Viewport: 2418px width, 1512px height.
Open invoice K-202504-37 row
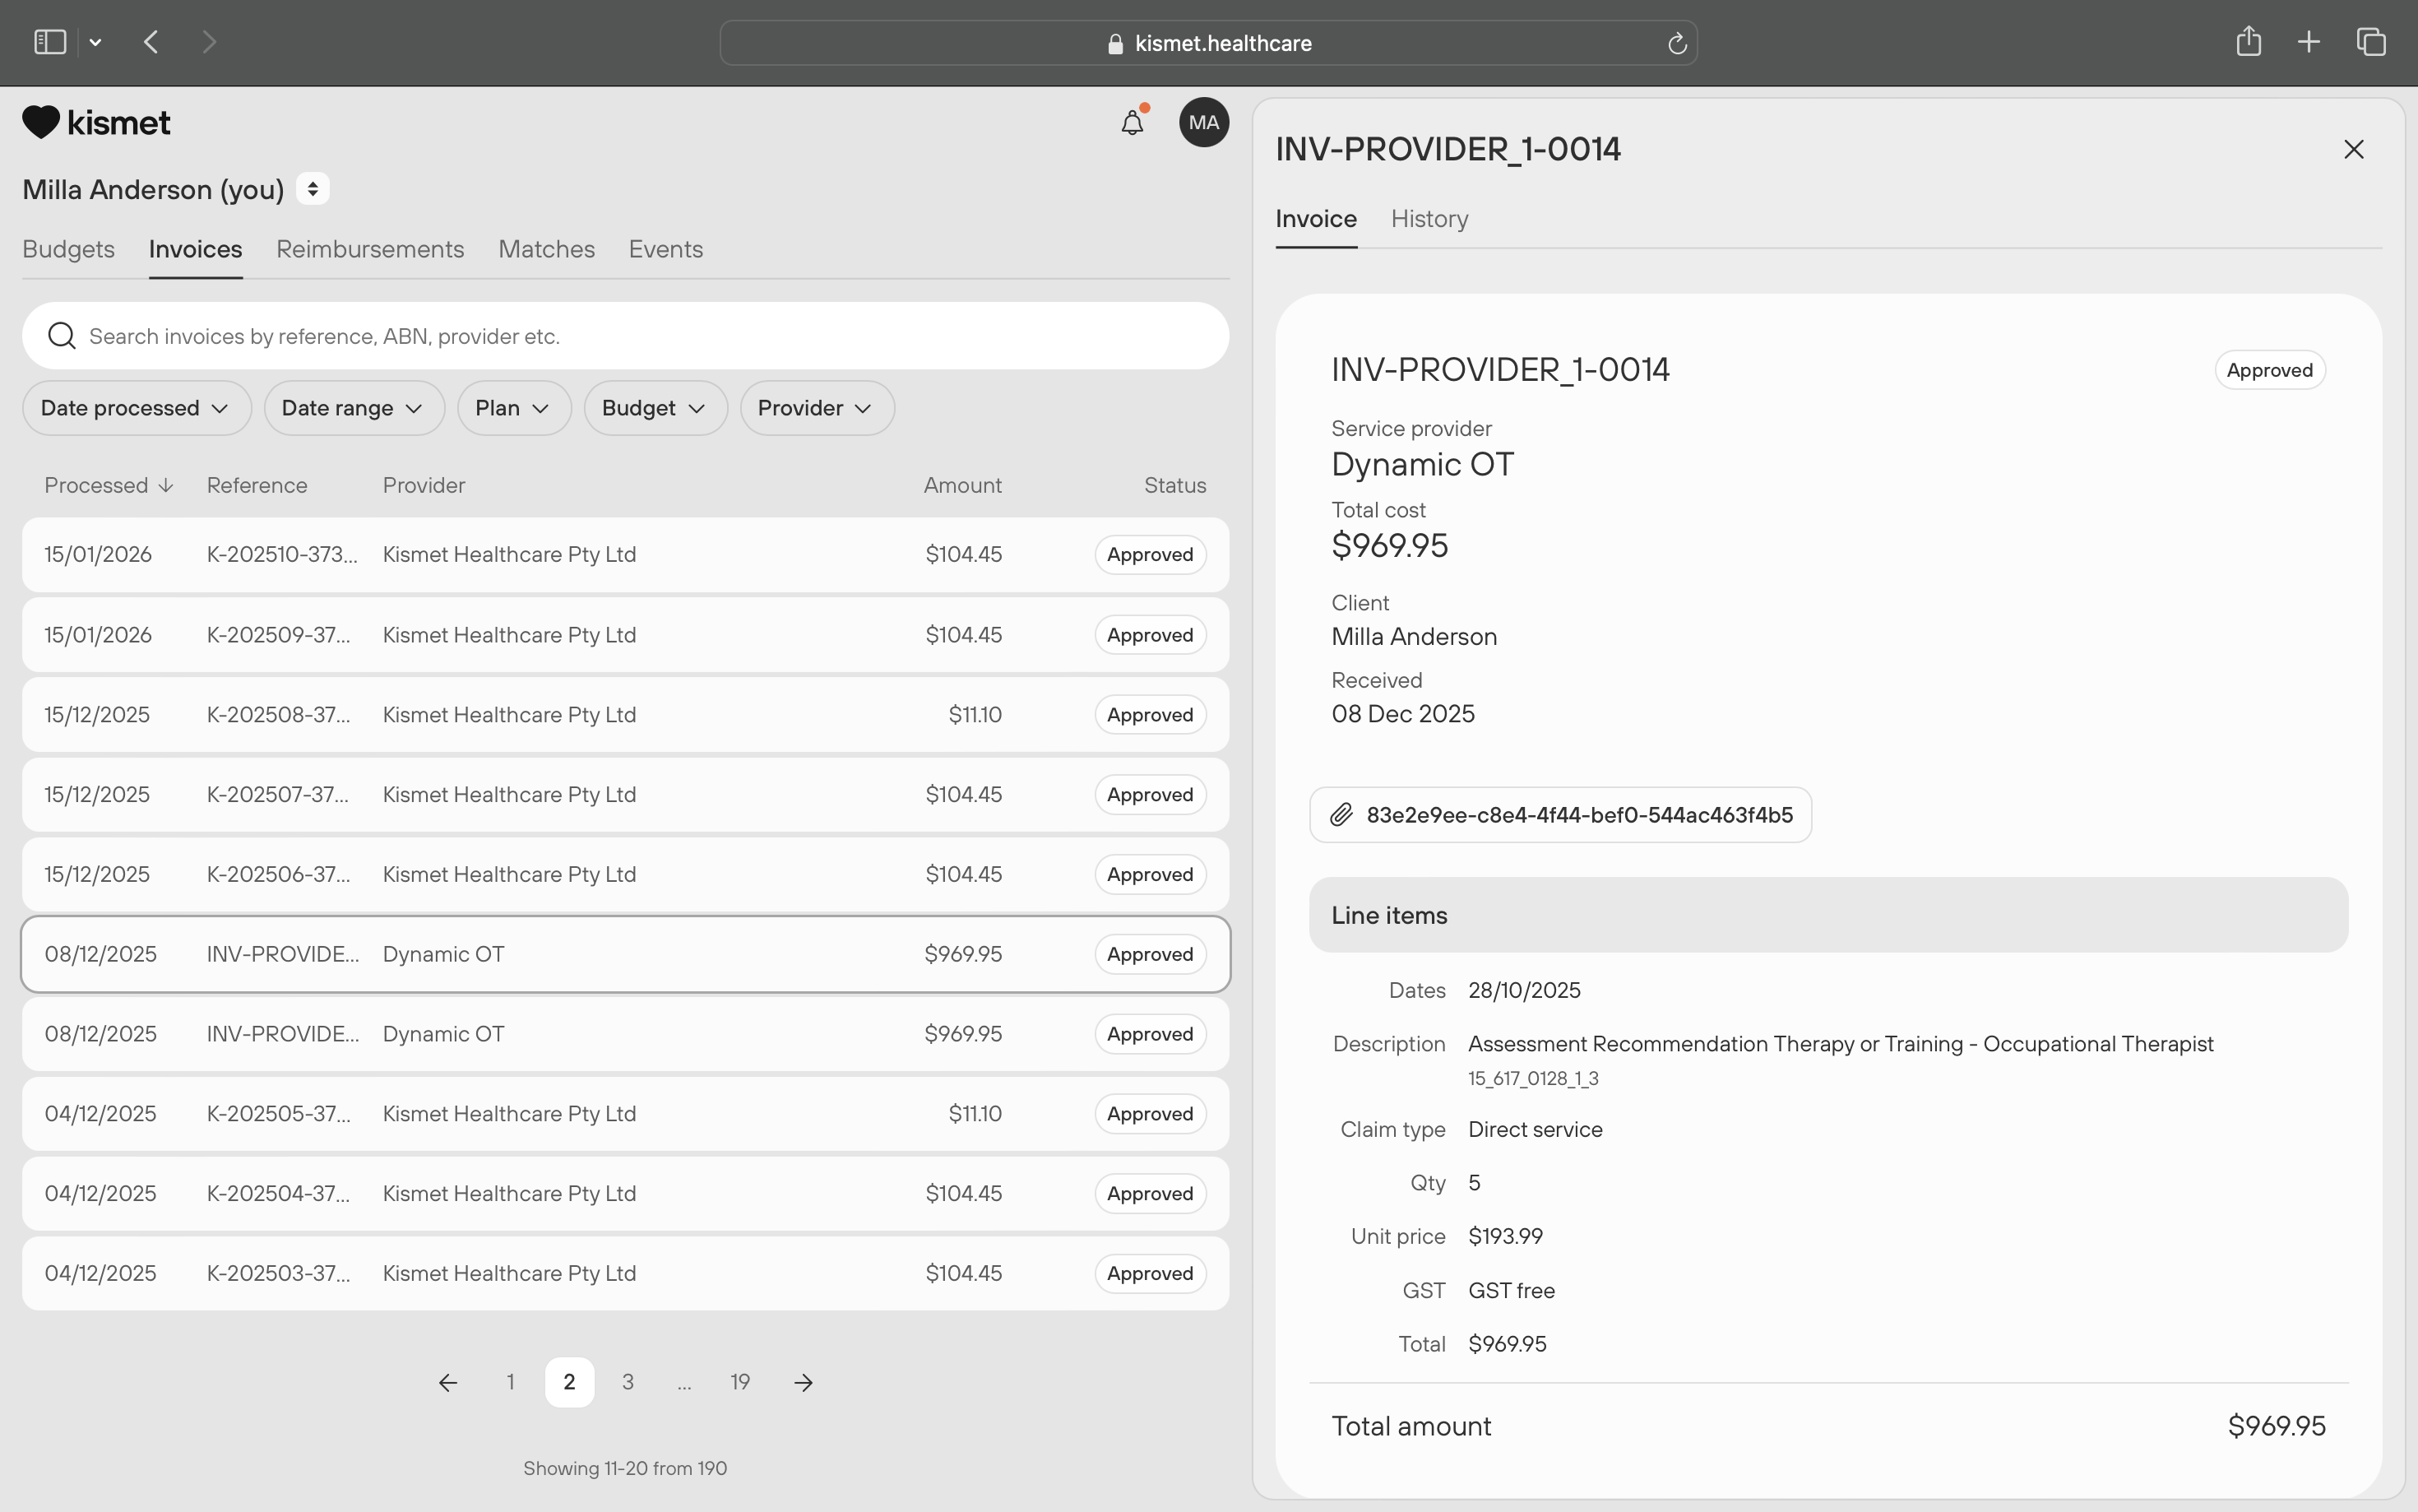click(626, 1194)
